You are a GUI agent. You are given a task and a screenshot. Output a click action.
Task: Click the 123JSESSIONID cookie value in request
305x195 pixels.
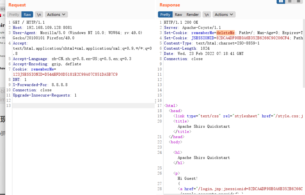click(x=65, y=74)
